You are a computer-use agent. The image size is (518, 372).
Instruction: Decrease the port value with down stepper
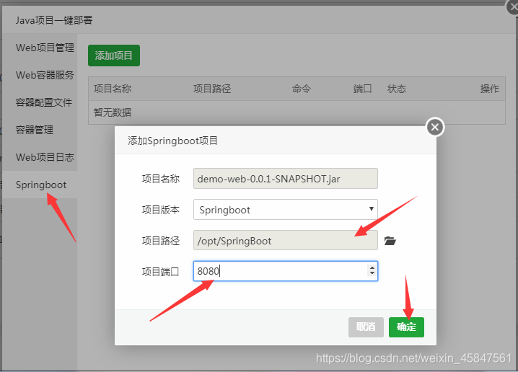372,274
